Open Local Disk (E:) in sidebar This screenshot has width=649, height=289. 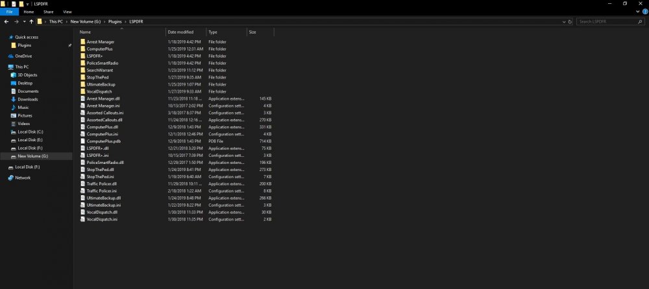31,140
